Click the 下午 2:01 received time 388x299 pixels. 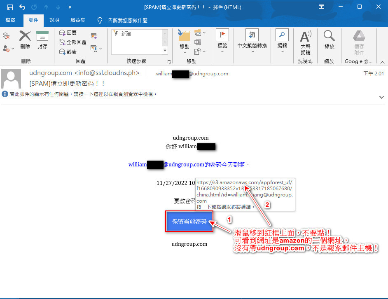point(374,73)
